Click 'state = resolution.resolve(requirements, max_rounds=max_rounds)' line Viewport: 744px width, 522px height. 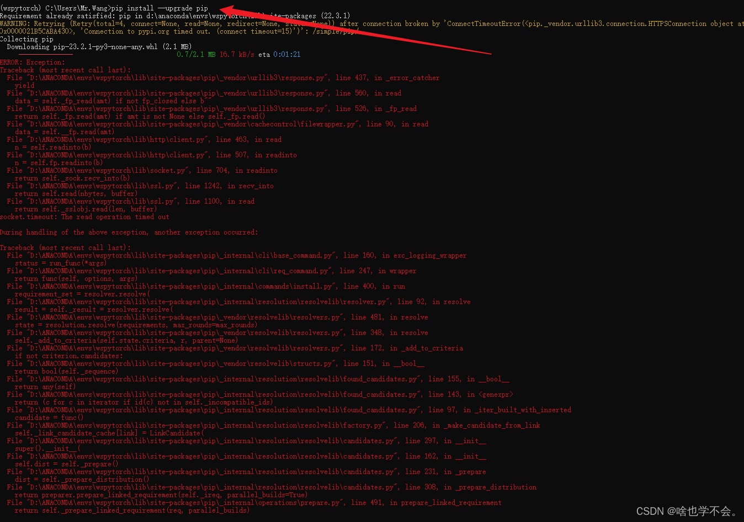[x=136, y=325]
